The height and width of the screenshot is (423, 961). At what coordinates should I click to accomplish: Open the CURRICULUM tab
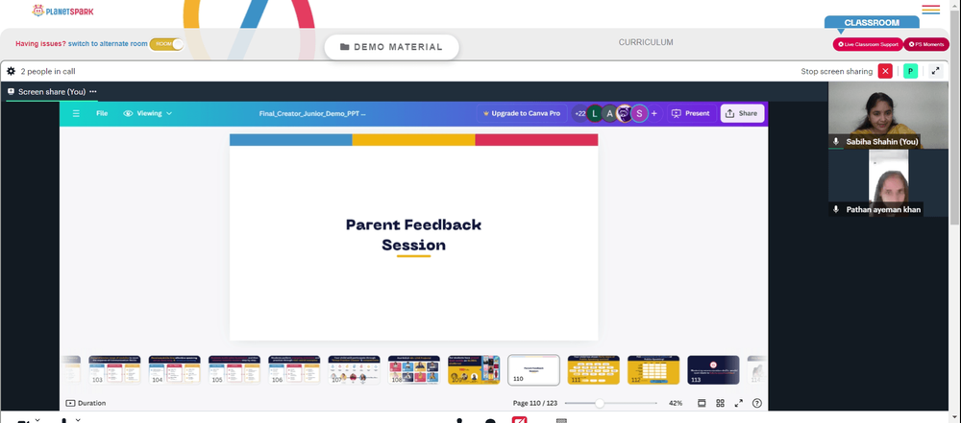[x=646, y=42]
